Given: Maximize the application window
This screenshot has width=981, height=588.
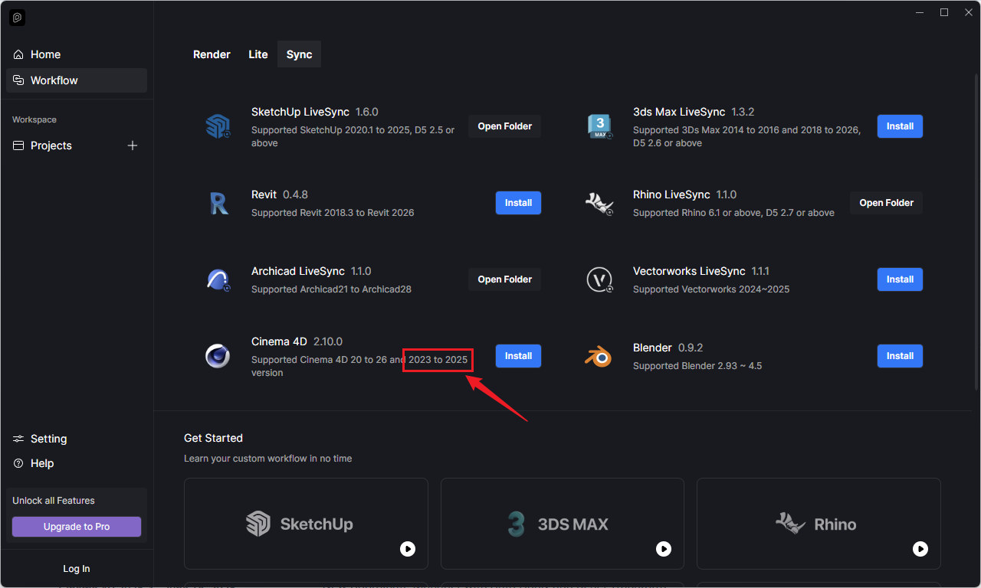Looking at the screenshot, I should (944, 12).
